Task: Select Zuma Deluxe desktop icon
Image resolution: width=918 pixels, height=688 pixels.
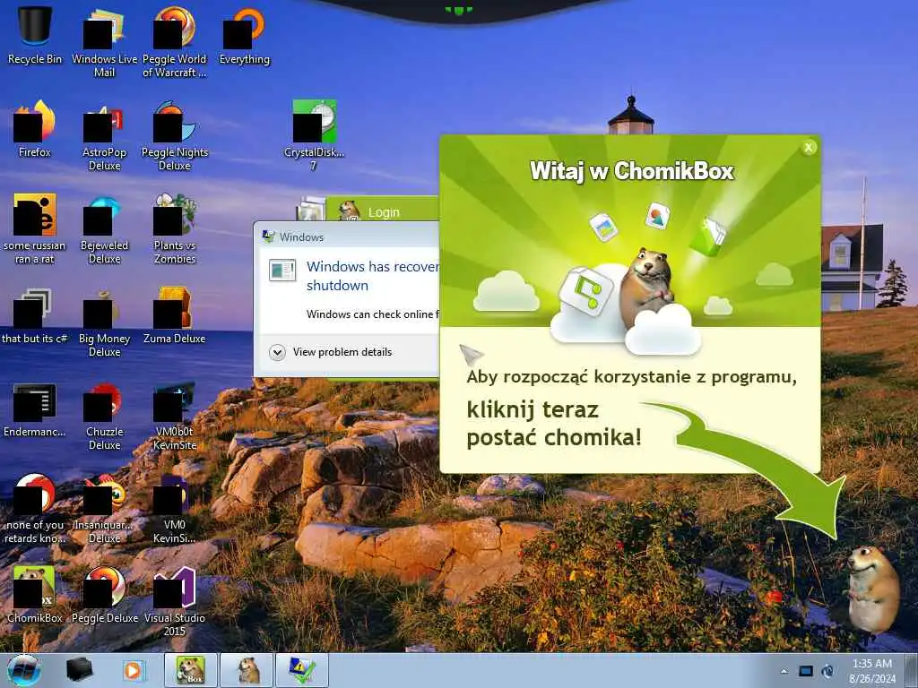Action: pos(175,314)
